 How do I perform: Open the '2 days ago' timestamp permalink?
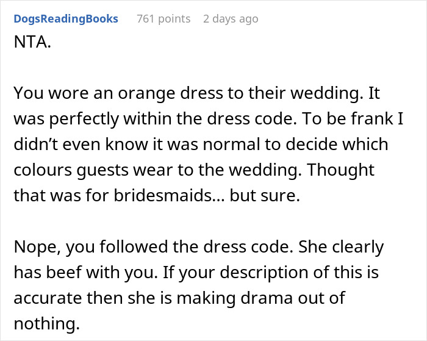[x=231, y=19]
